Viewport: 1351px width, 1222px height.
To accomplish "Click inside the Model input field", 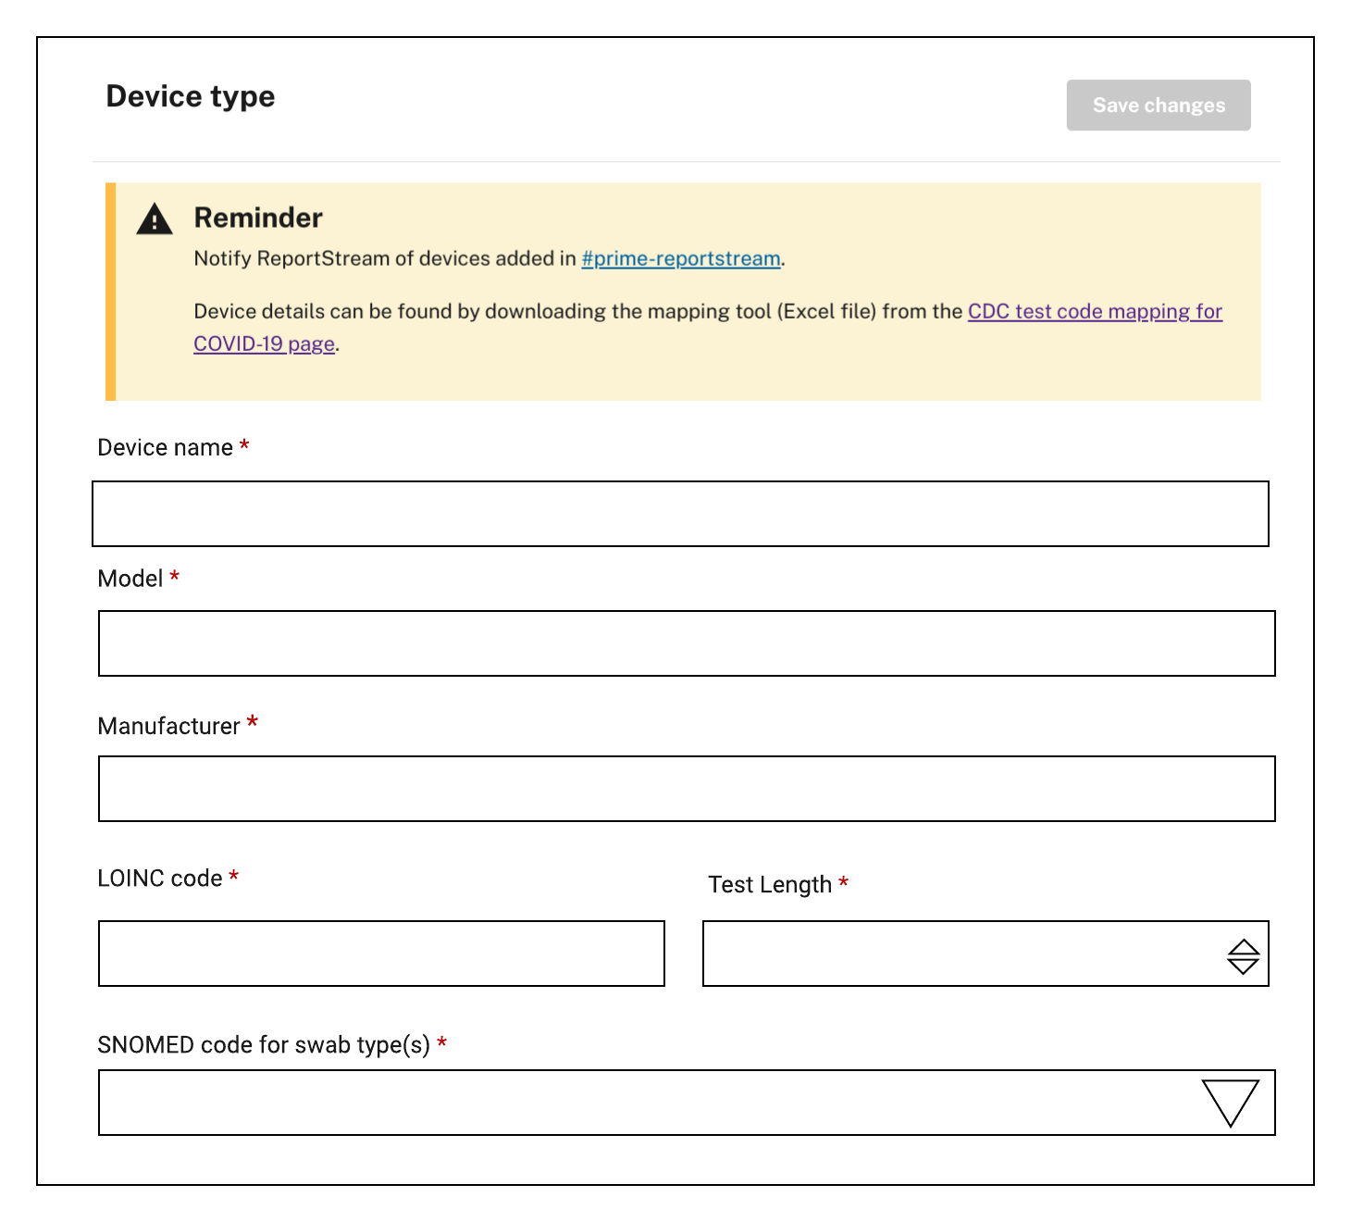I will (685, 643).
